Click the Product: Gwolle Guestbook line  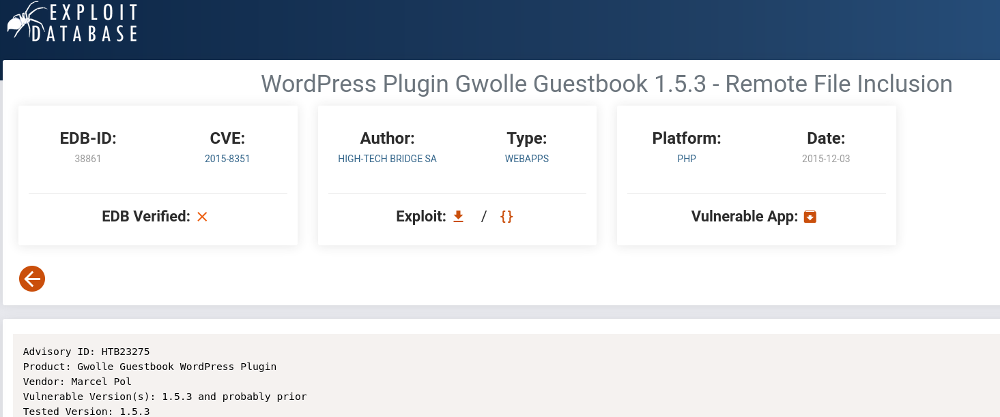click(x=149, y=367)
